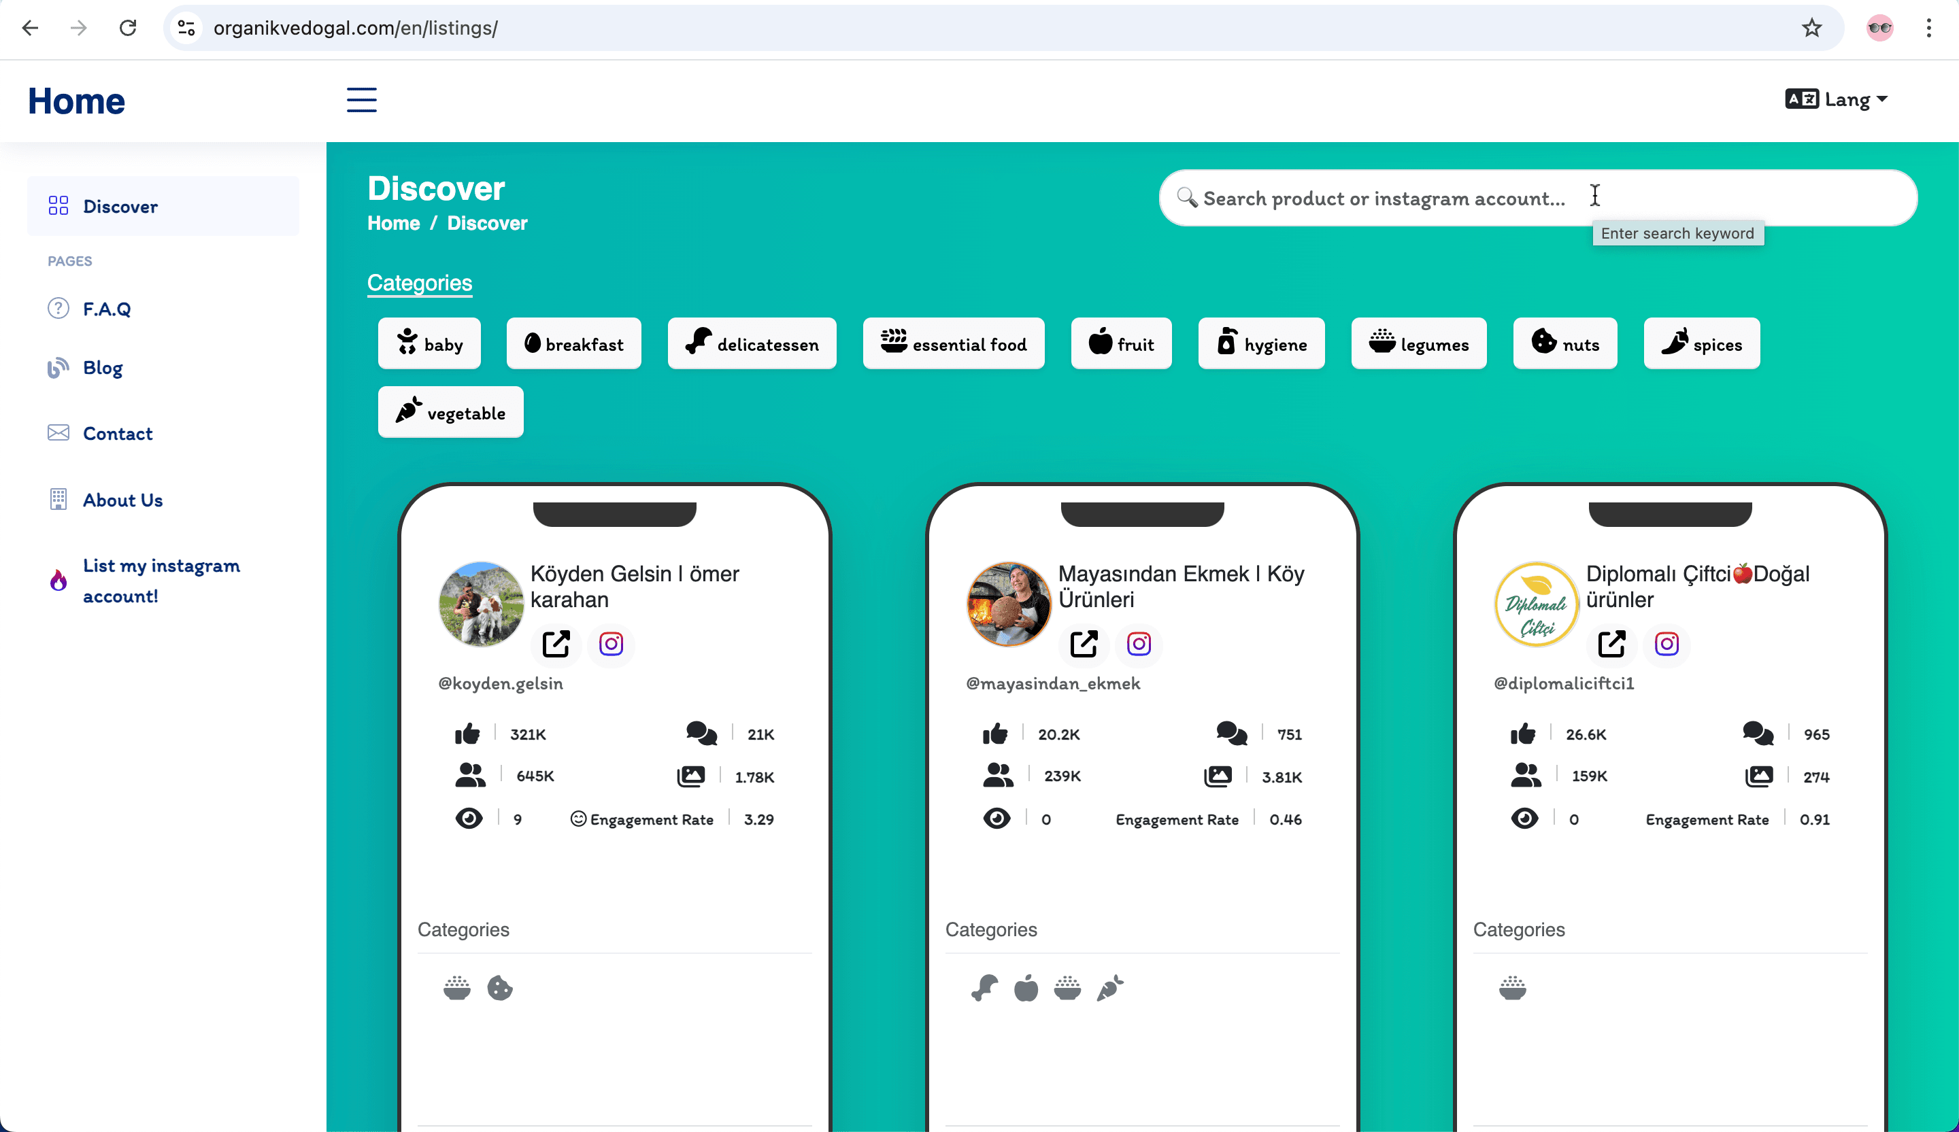Image resolution: width=1959 pixels, height=1132 pixels.
Task: Click the Diplomalı Çiftci Doğal ürünler title
Action: pyautogui.click(x=1698, y=587)
